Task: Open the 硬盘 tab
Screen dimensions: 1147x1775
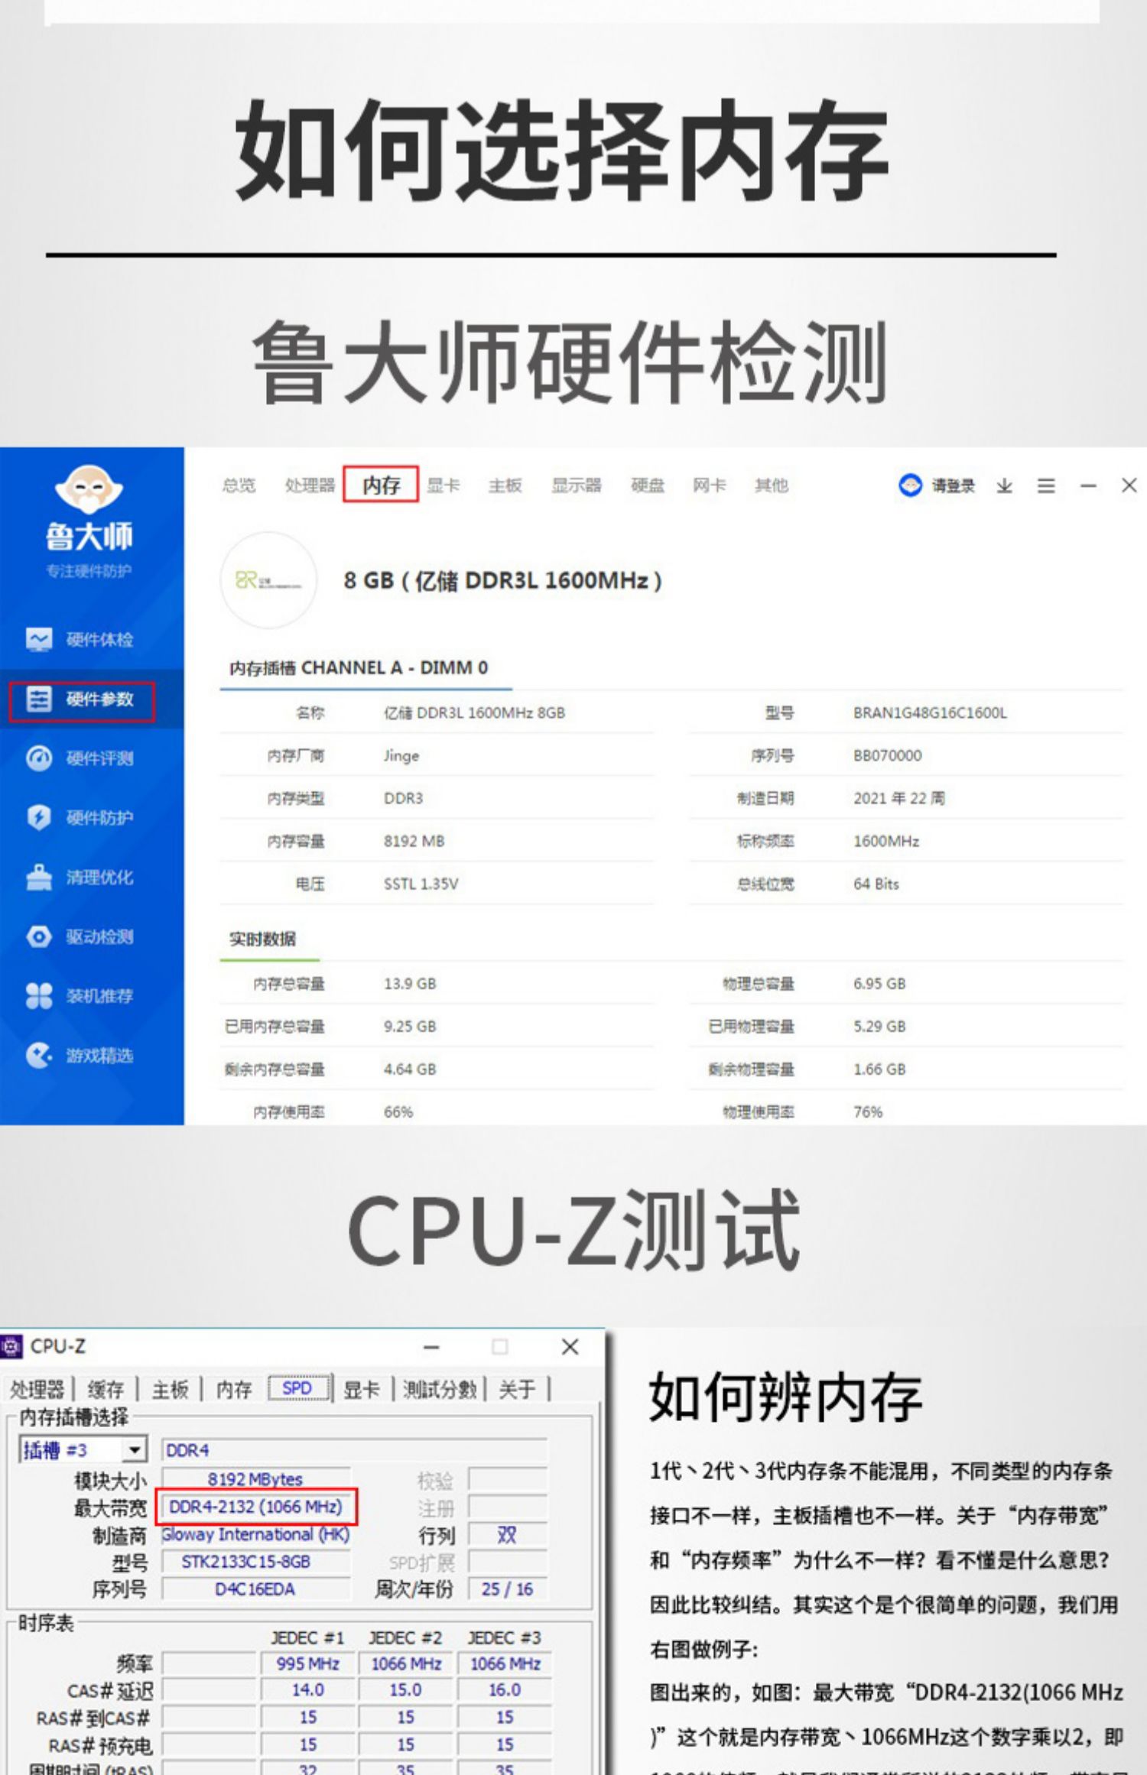Action: pyautogui.click(x=648, y=485)
